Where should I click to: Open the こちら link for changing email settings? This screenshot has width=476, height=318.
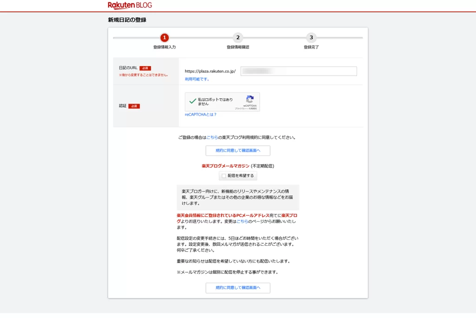click(x=242, y=222)
